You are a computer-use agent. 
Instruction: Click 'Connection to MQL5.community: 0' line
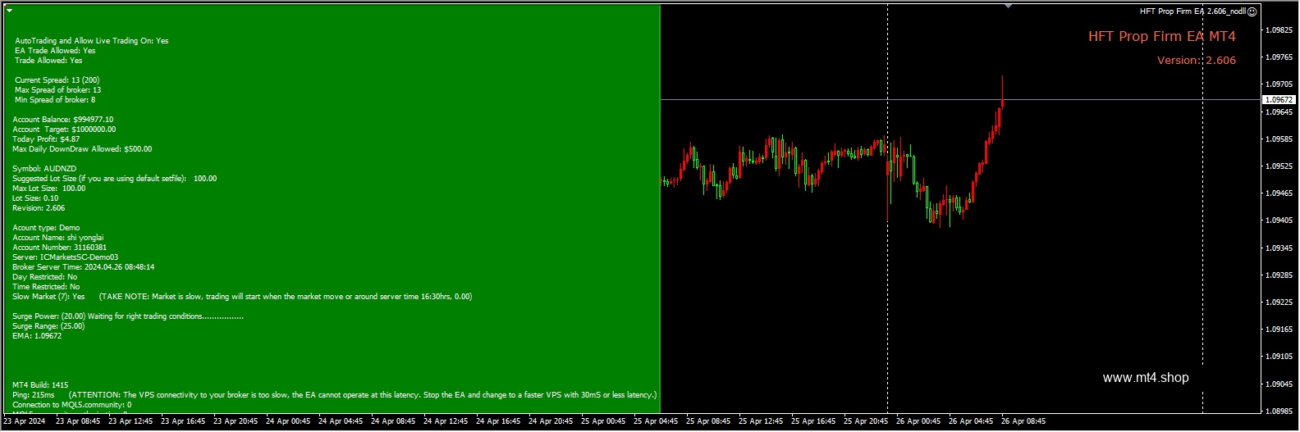point(71,405)
